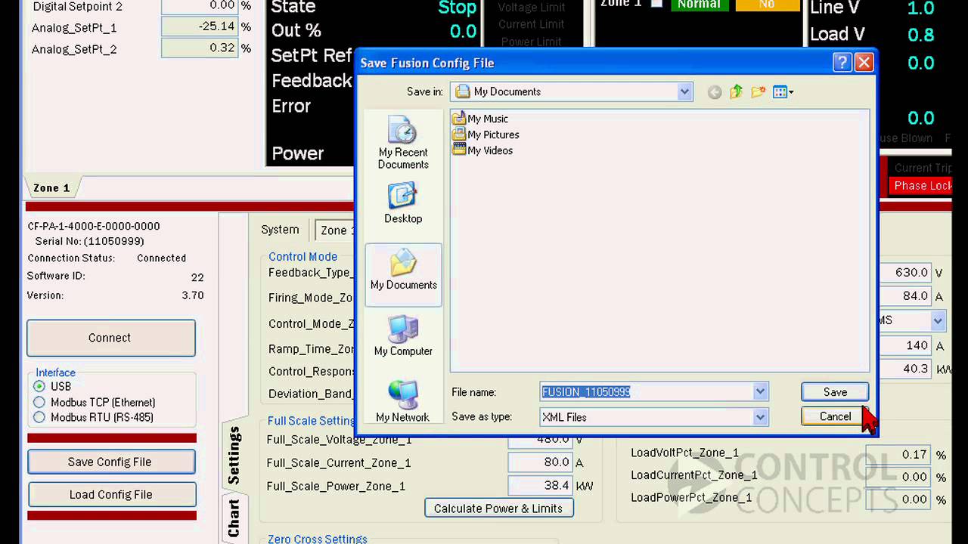Open My Recent Documents in places bar
This screenshot has height=544, width=968.
[403, 144]
